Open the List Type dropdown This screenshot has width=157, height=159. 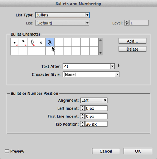[62, 15]
